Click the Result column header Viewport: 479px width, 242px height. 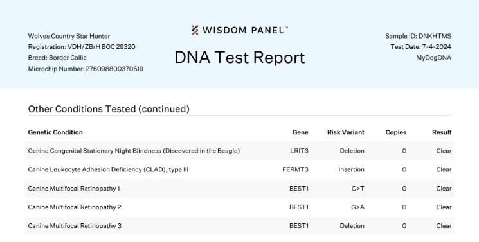coord(442,132)
